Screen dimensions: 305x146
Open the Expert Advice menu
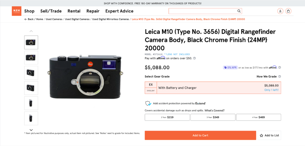point(119,11)
